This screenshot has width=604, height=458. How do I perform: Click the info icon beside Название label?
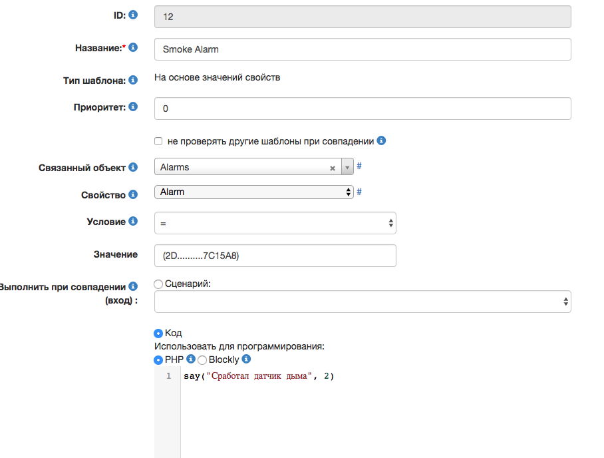[x=133, y=48]
